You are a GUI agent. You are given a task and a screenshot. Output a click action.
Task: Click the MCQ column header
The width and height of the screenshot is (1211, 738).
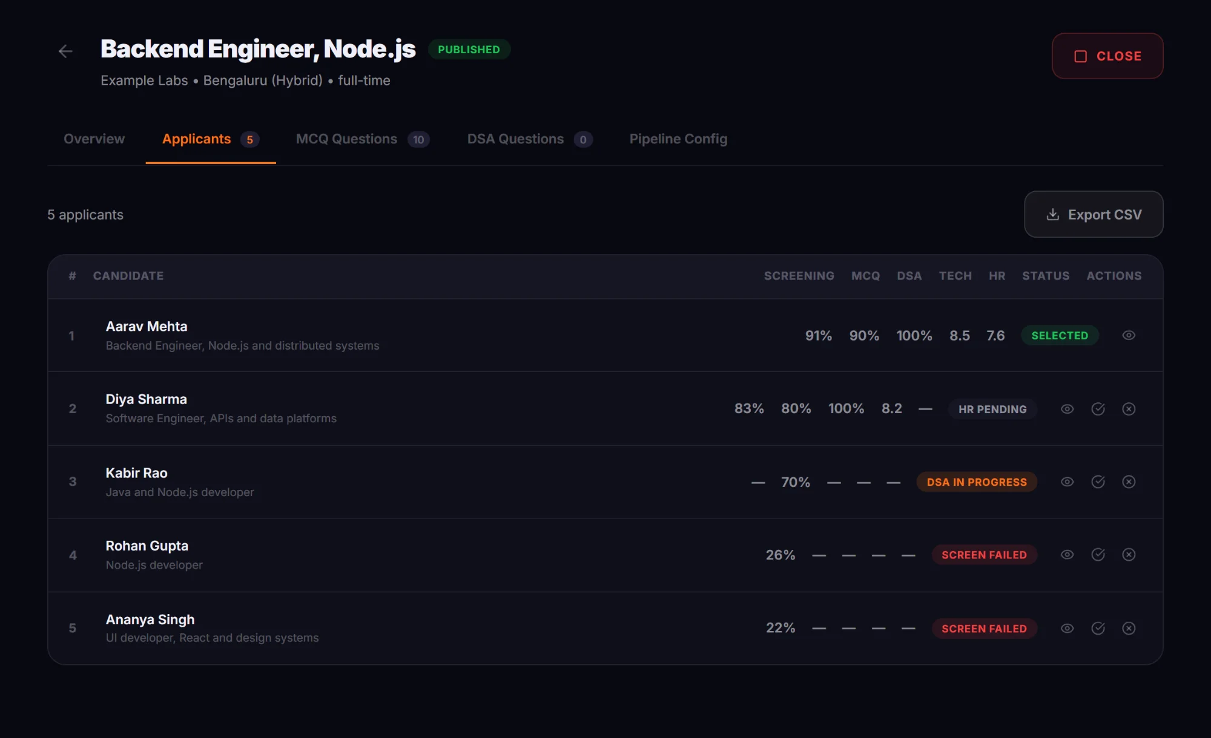pos(866,276)
